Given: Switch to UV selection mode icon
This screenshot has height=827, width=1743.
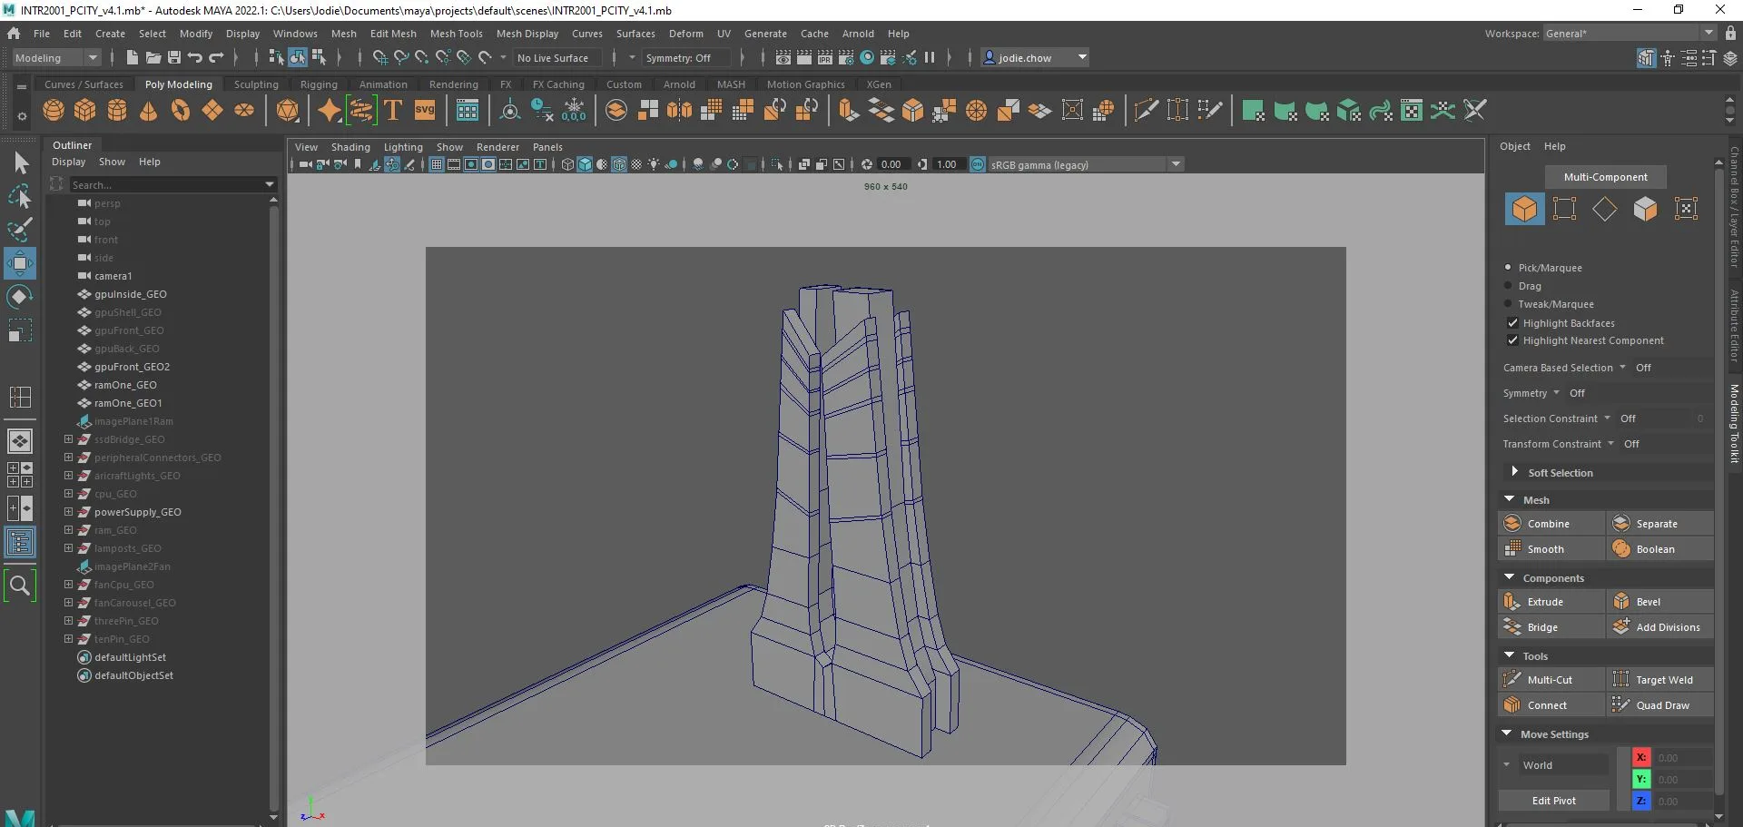Looking at the screenshot, I should coord(1686,209).
